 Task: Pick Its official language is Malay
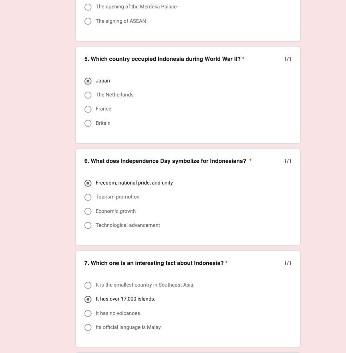click(x=88, y=327)
